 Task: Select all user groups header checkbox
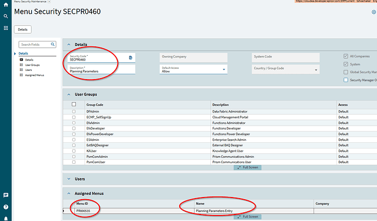click(74, 104)
